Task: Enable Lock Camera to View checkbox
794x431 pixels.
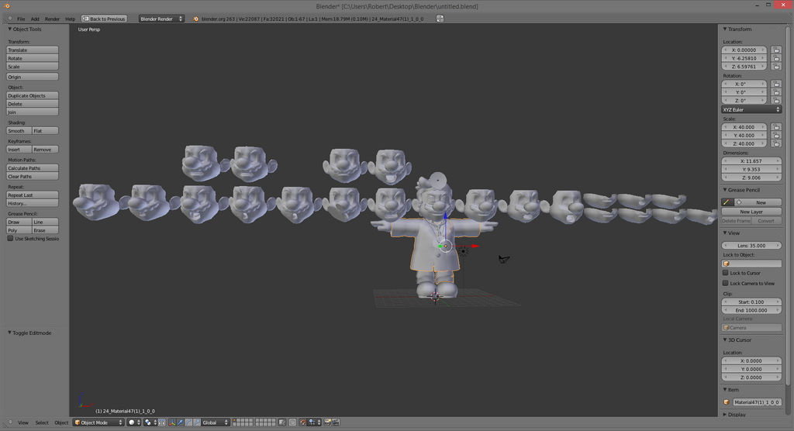Action: pos(726,284)
